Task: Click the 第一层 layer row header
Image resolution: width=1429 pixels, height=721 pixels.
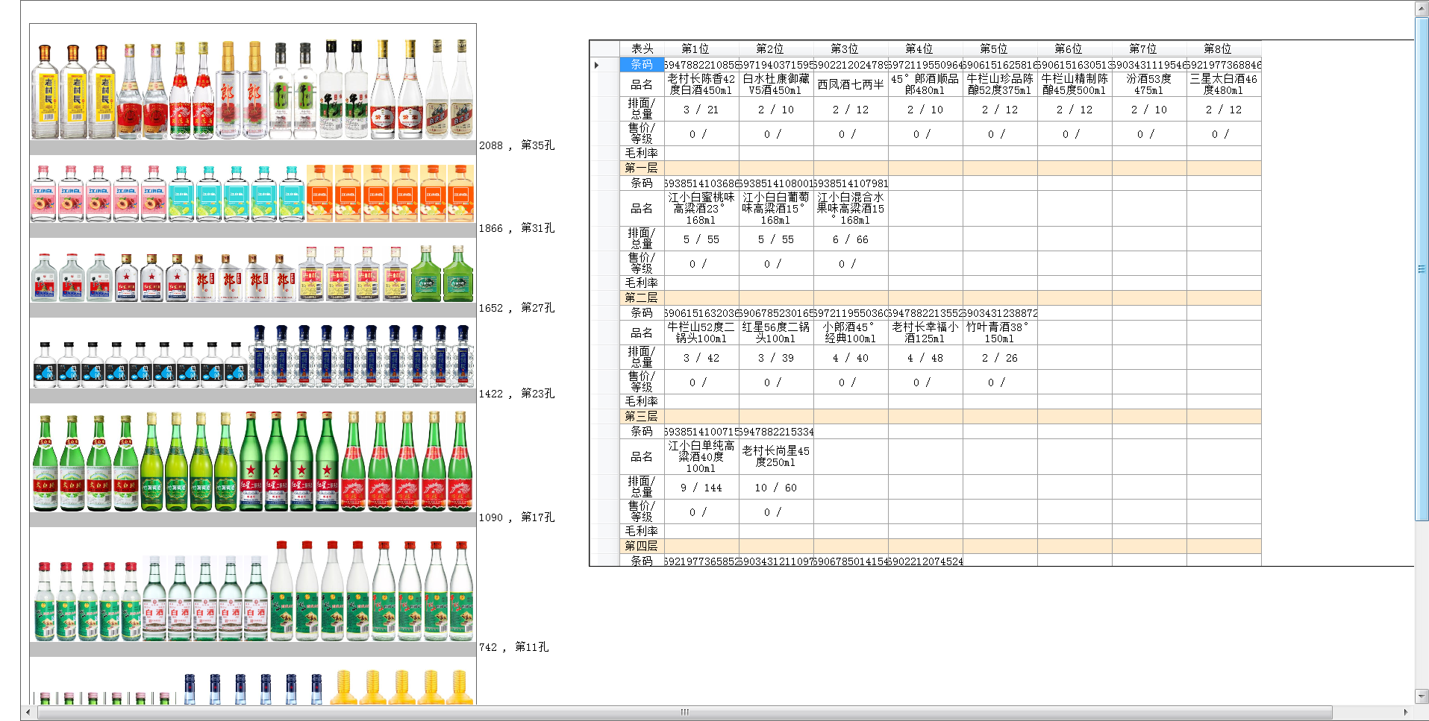Action: pos(641,169)
